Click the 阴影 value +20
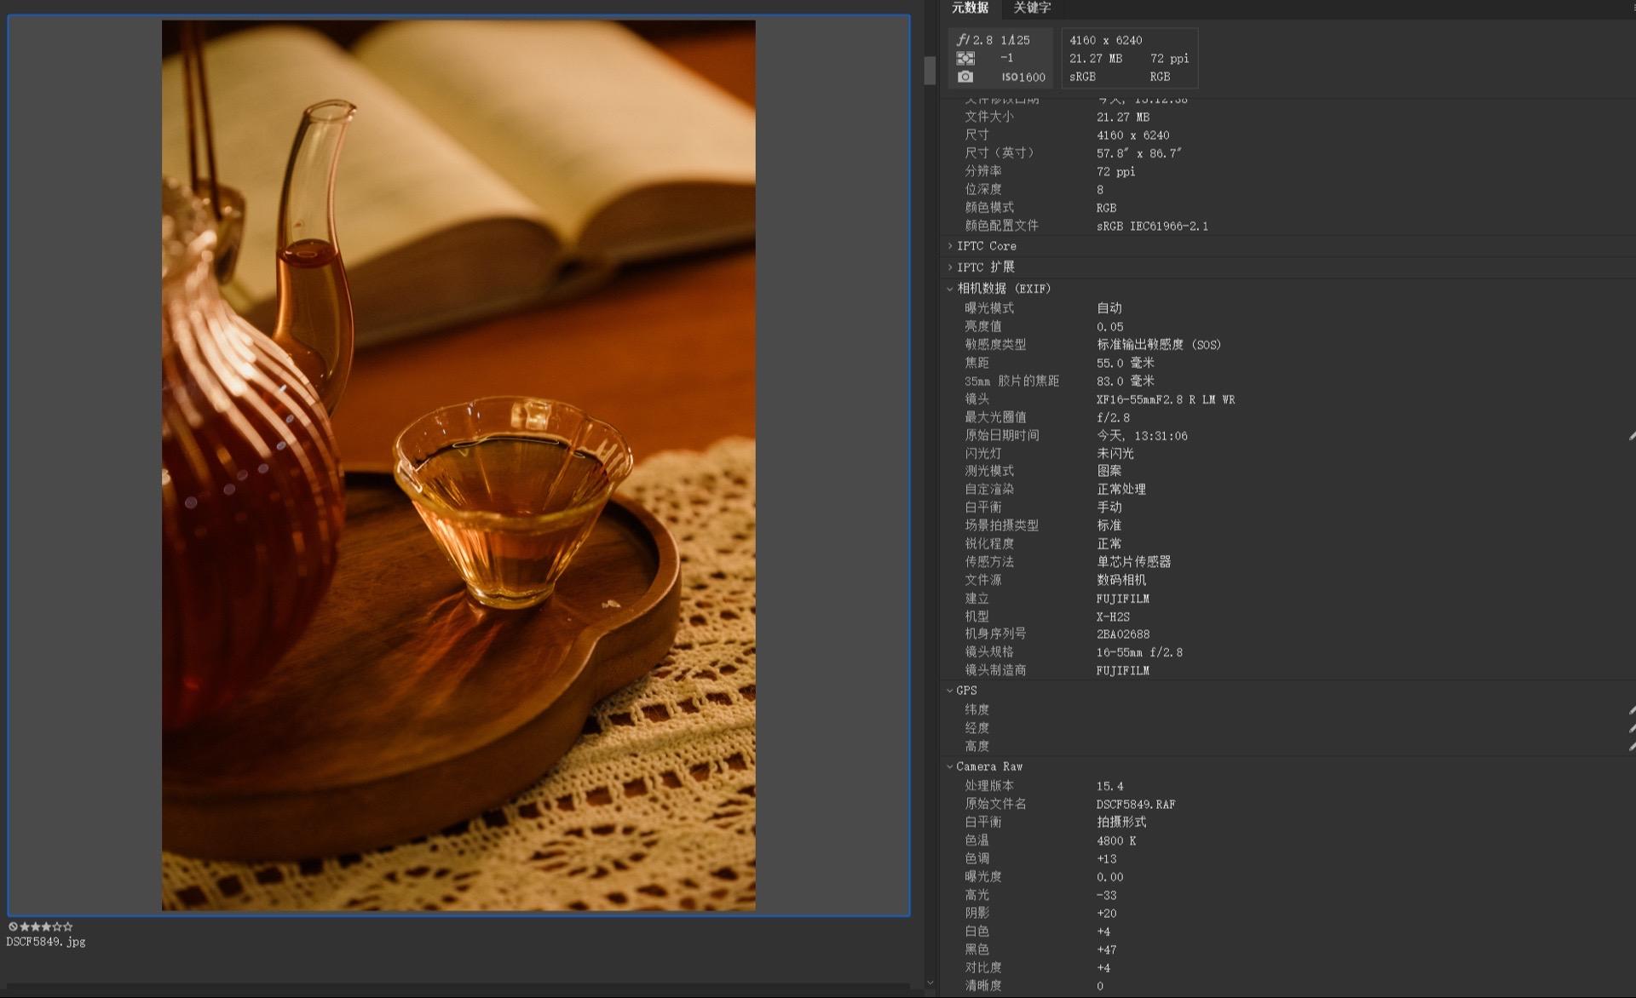Image resolution: width=1636 pixels, height=998 pixels. [1106, 914]
